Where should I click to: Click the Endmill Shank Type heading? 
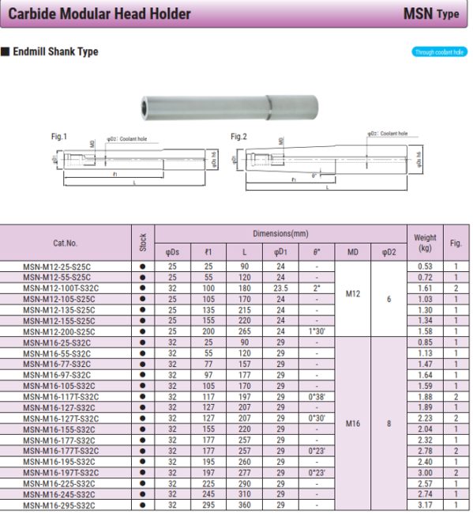(55, 51)
